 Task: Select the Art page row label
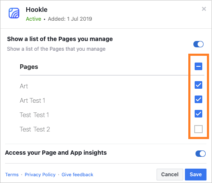click(x=24, y=86)
